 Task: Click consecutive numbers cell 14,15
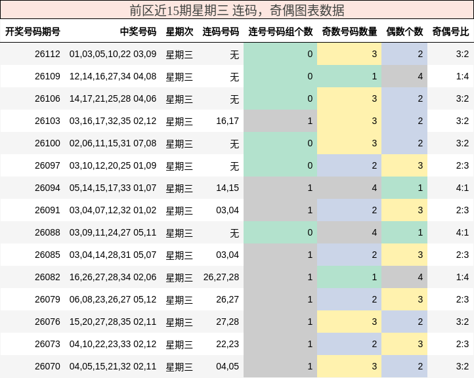pos(228,188)
